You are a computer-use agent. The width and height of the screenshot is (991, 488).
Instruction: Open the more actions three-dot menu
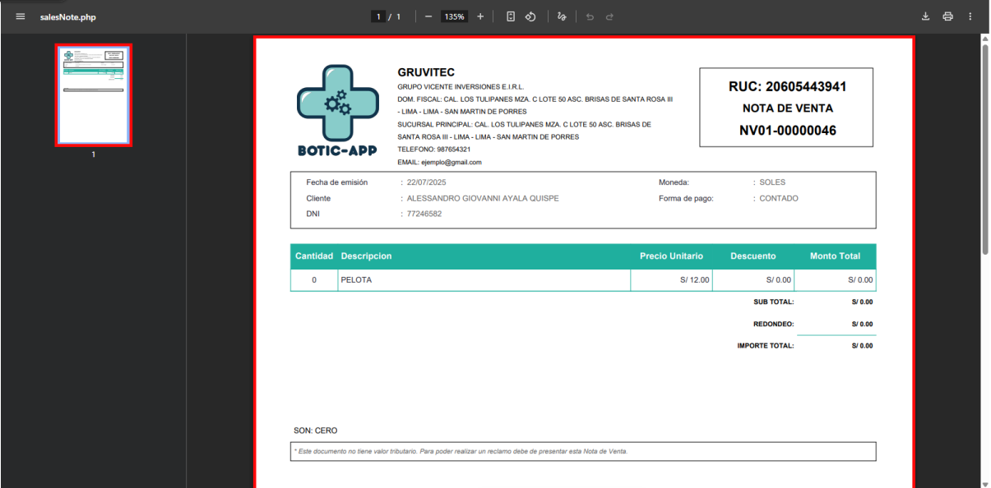970,16
